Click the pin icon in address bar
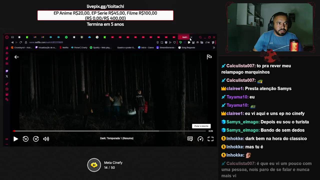This screenshot has height=180, width=320. coord(157,42)
